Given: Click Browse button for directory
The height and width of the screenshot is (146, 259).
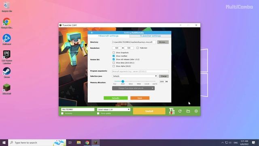Looking at the screenshot, I should tap(163, 42).
